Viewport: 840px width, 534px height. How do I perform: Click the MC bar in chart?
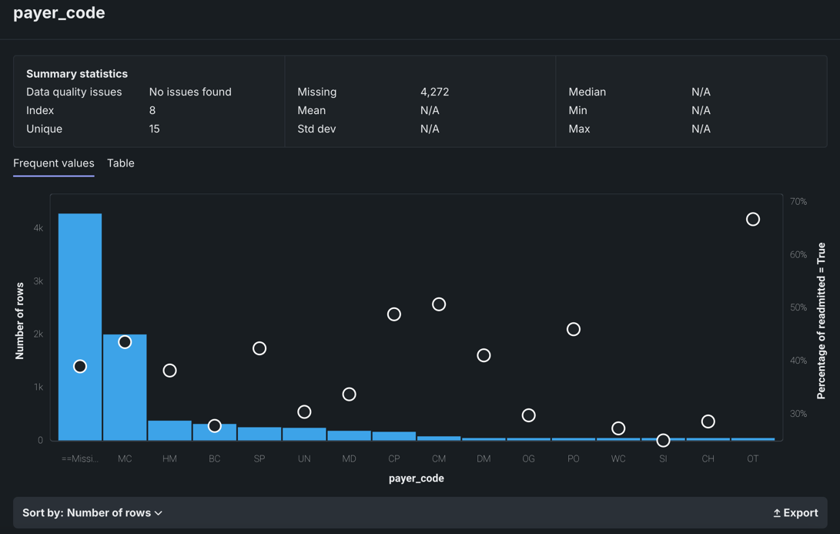click(x=125, y=393)
